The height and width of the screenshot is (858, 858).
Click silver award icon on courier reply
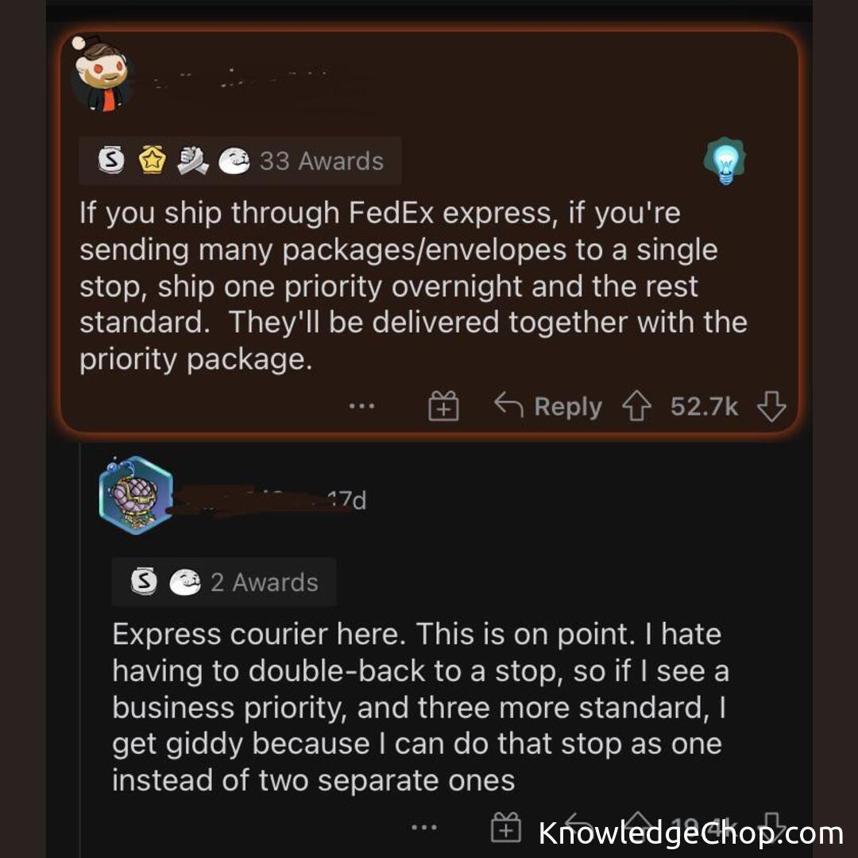pos(144,582)
